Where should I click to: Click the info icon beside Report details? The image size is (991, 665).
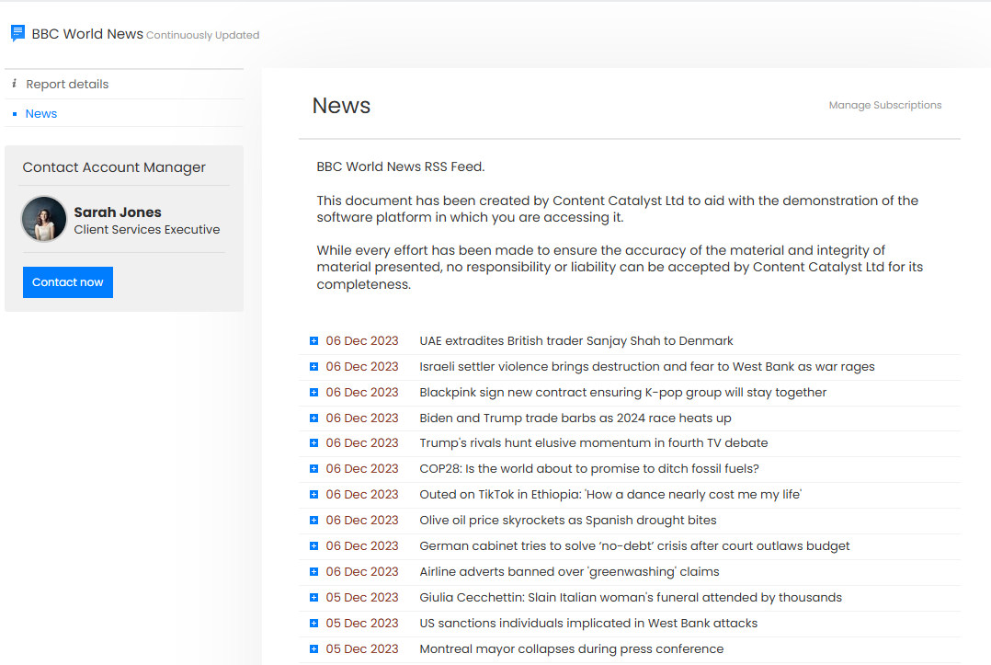pyautogui.click(x=15, y=84)
